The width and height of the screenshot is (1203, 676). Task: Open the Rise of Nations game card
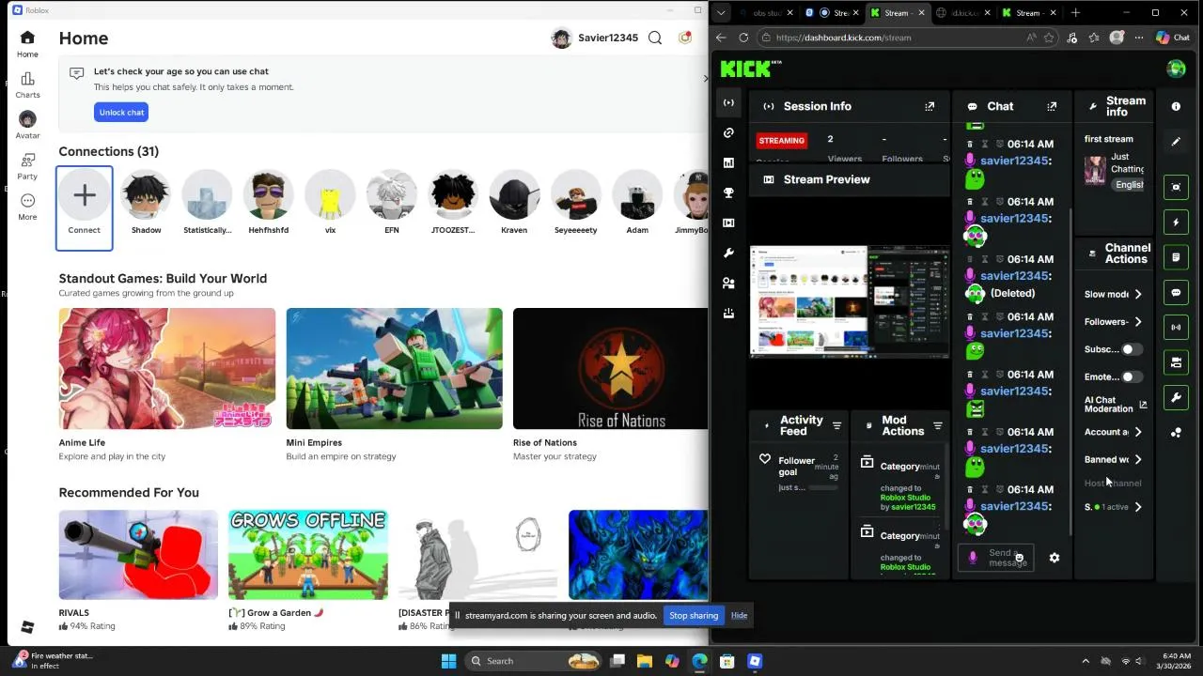pyautogui.click(x=610, y=385)
